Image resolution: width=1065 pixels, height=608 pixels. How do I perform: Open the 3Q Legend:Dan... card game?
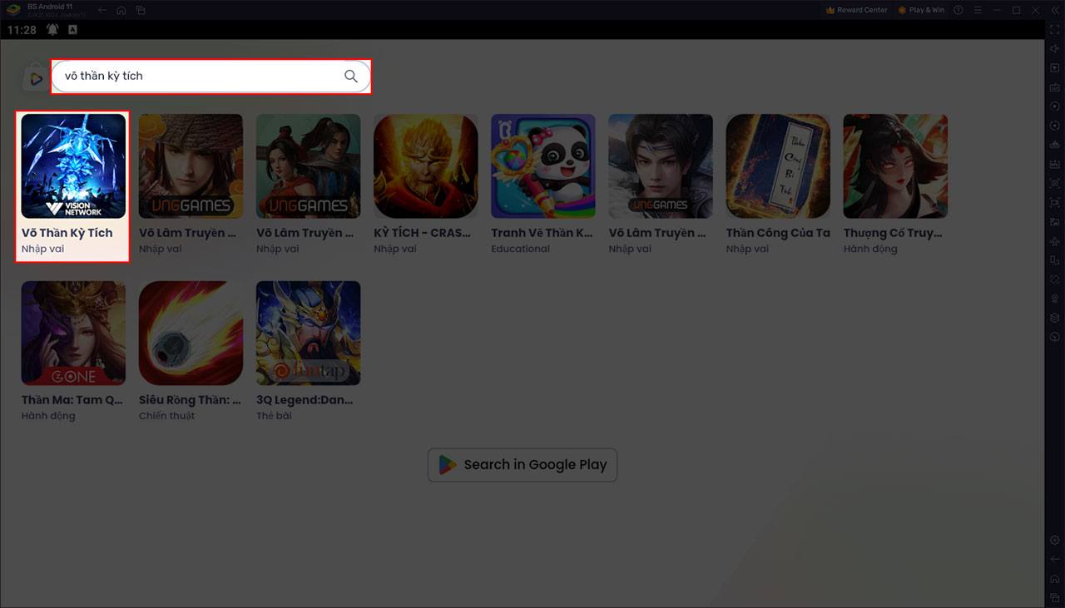(x=308, y=351)
